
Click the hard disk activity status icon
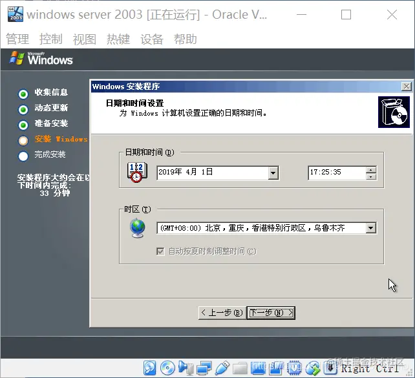pyautogui.click(x=149, y=368)
